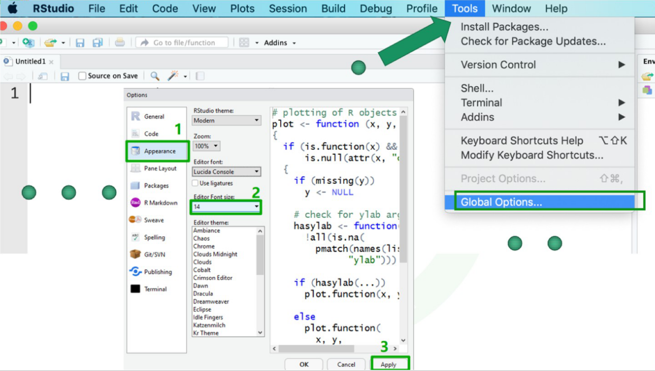
Task: Open the Code menu
Action: point(165,8)
